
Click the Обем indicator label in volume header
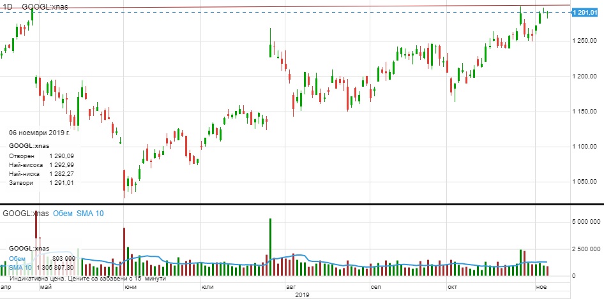(63, 214)
